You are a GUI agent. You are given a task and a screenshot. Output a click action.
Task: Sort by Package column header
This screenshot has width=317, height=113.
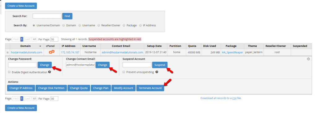(231, 46)
